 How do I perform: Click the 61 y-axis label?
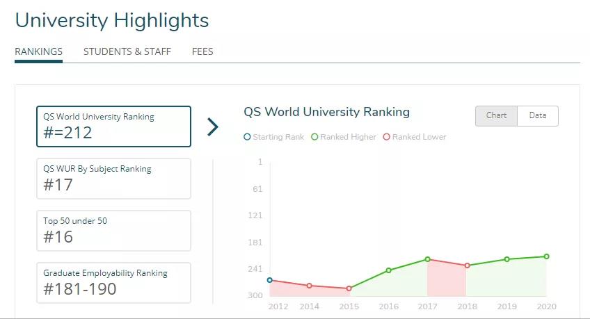[x=257, y=188]
